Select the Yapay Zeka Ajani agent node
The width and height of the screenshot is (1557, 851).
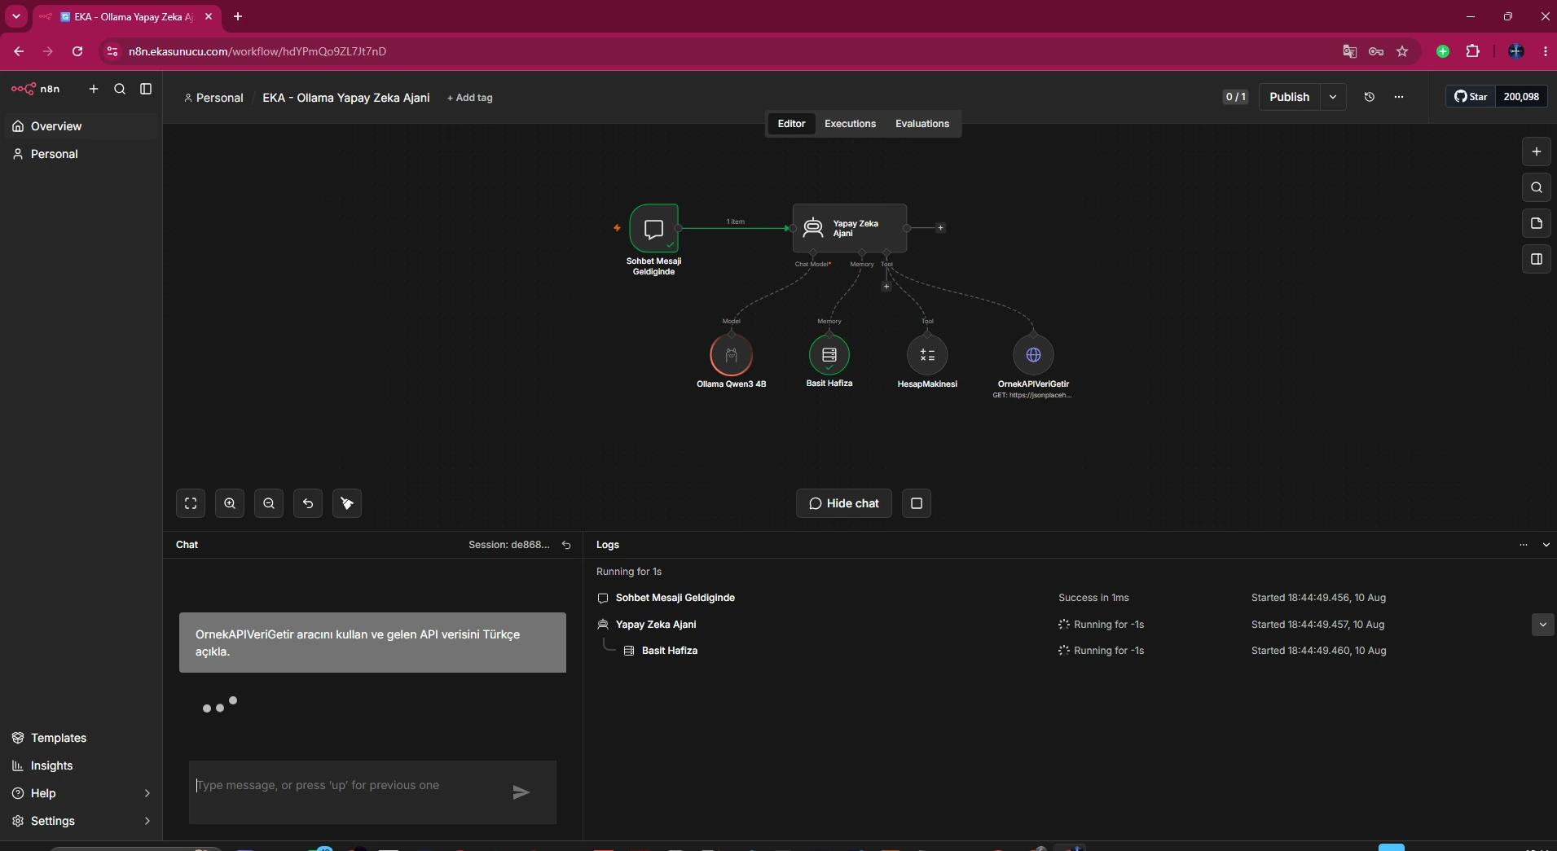point(850,228)
